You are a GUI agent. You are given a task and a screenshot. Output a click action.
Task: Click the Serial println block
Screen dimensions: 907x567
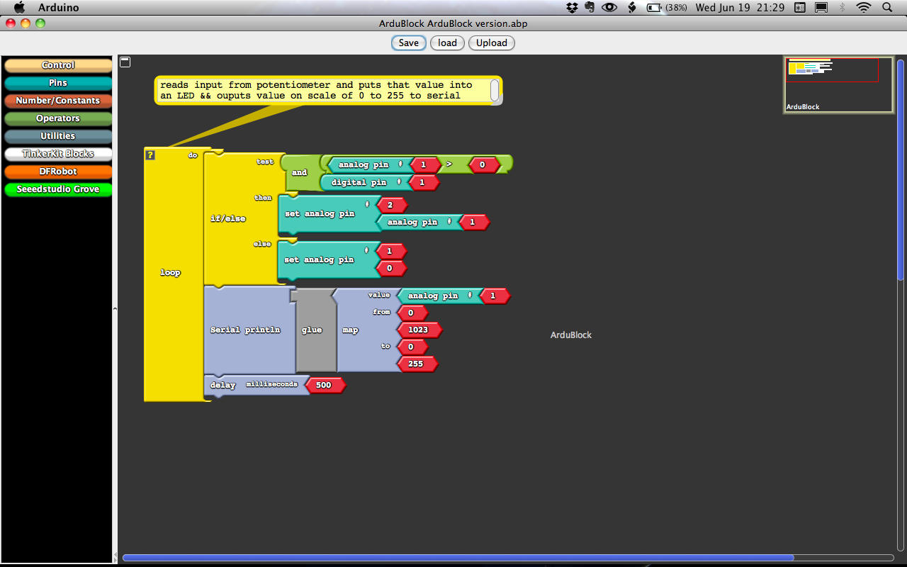coord(245,330)
